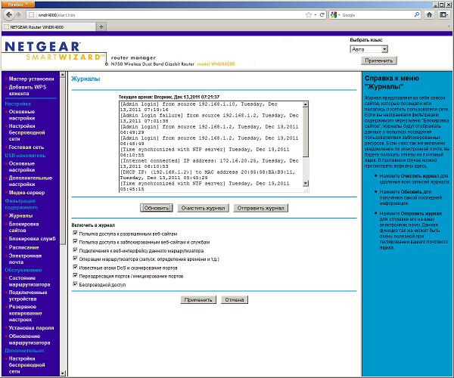The image size is (454, 378).
Task: Click the Google search field
Action: point(377,15)
